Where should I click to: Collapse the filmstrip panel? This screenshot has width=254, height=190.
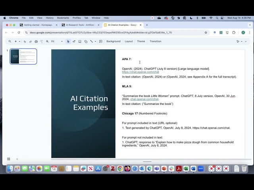tap(17, 159)
